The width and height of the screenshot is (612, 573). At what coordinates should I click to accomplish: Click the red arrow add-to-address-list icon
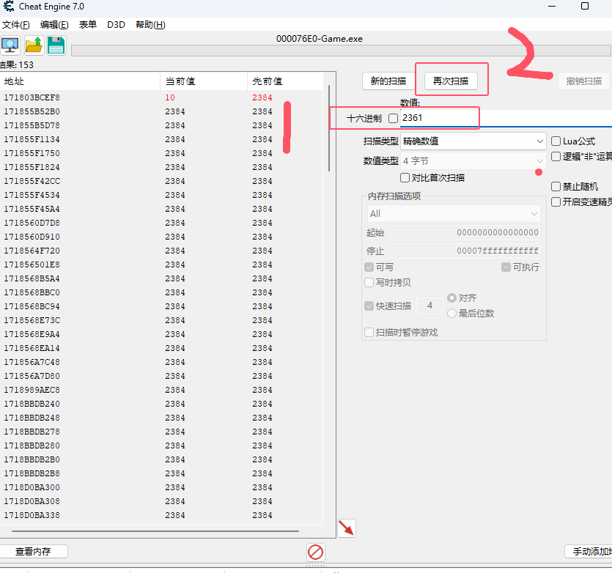click(346, 528)
